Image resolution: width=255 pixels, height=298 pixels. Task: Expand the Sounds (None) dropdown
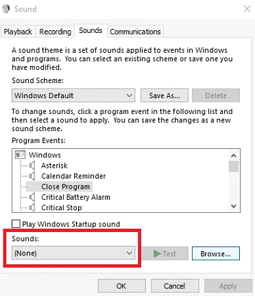pos(73,253)
